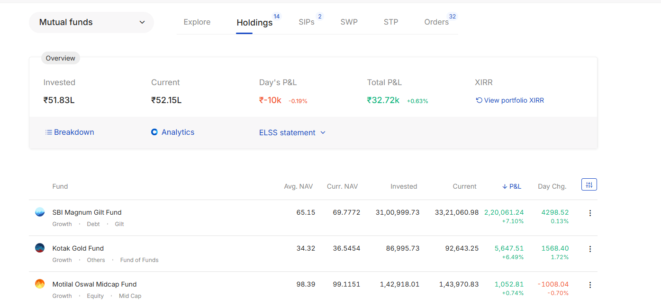This screenshot has height=305, width=661.
Task: Open the Mutual funds dropdown
Action: [x=91, y=22]
